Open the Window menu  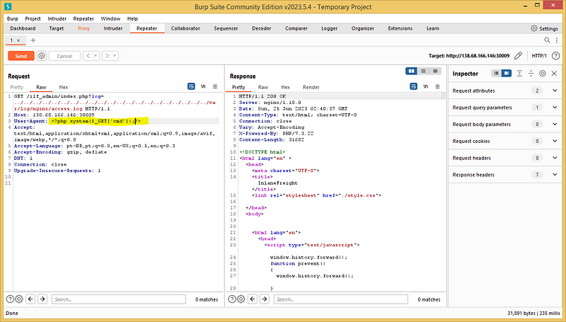pyautogui.click(x=110, y=18)
